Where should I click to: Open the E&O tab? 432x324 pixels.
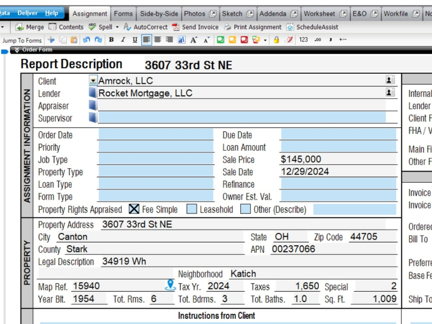click(x=365, y=13)
